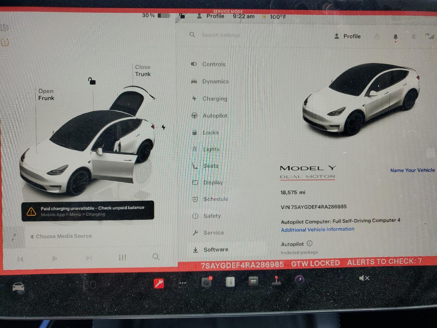Screen dimensions: 437x328
Task: Expand the media player panel
Action: (x=14, y=237)
